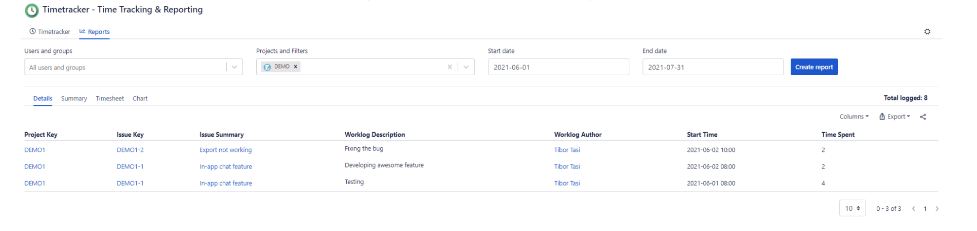Switch to the Timesheet tab
977x231 pixels.
110,98
